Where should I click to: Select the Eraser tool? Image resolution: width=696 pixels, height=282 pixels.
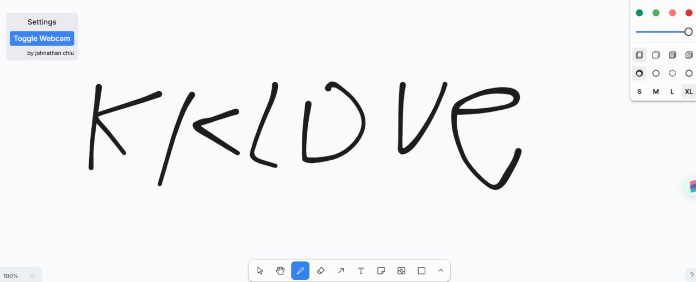(x=320, y=271)
